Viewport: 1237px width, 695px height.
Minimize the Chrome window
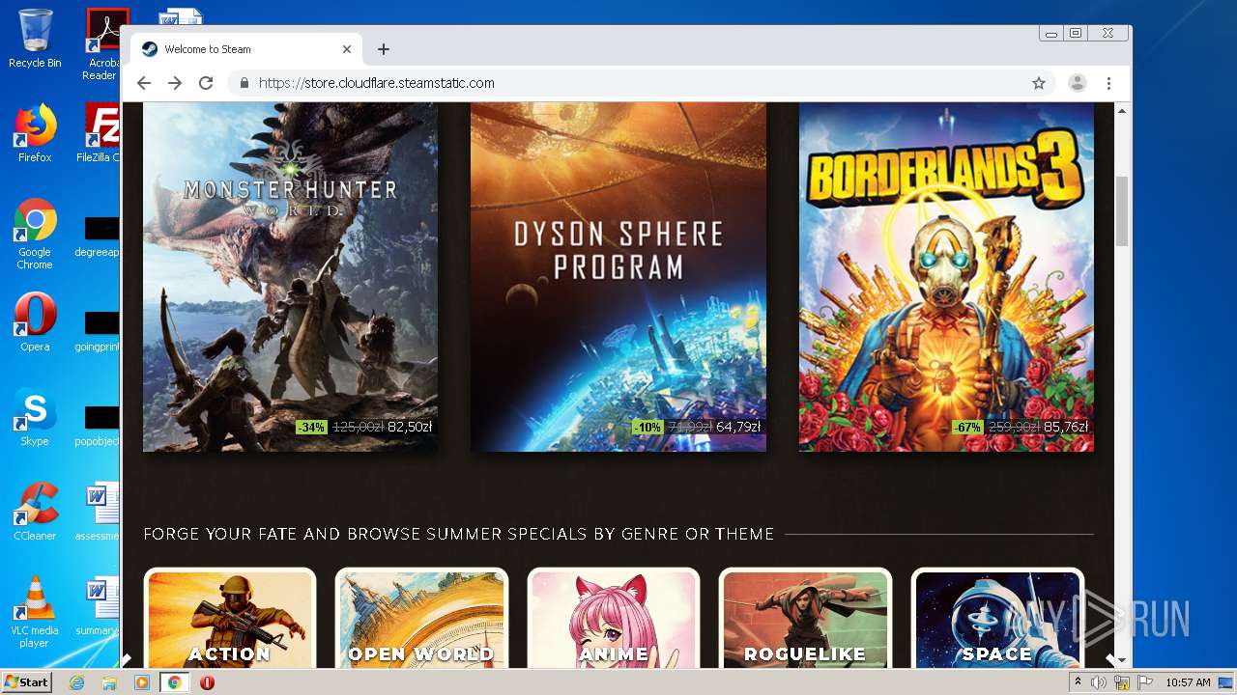point(1051,33)
